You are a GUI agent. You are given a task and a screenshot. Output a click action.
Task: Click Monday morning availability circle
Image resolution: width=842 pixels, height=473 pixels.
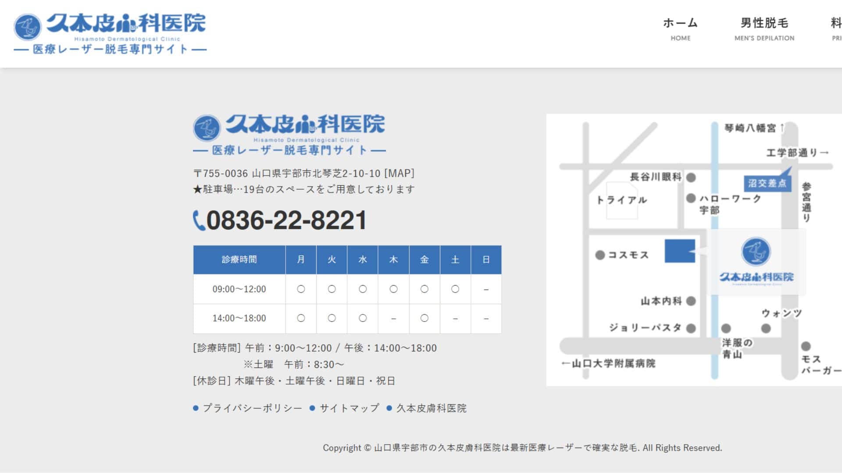(301, 289)
